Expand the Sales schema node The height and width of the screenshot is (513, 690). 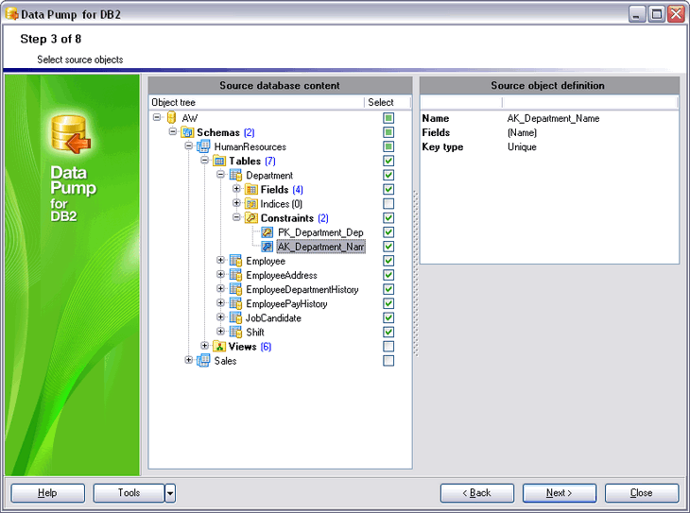(188, 360)
